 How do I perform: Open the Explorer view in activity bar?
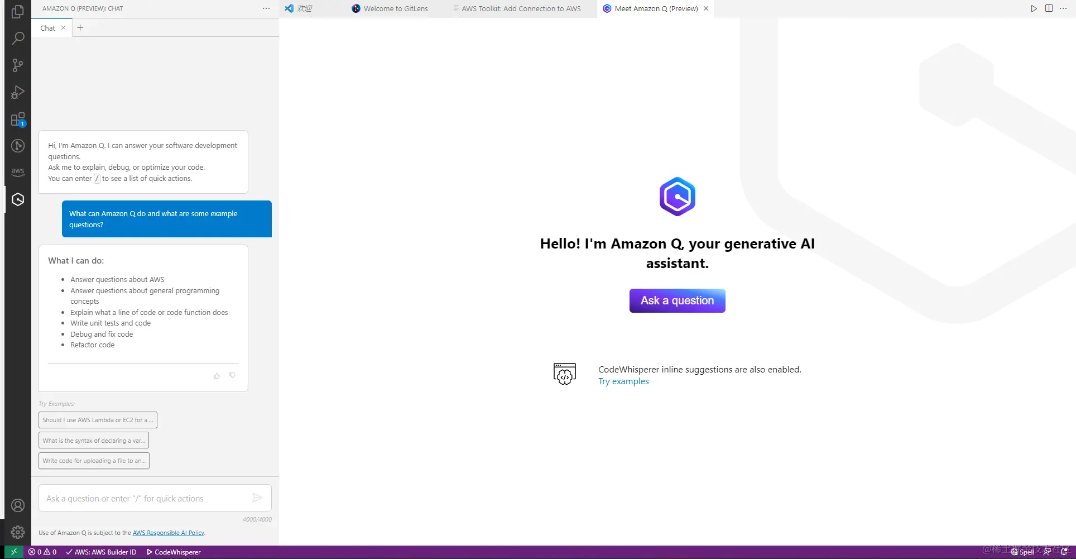tap(18, 11)
